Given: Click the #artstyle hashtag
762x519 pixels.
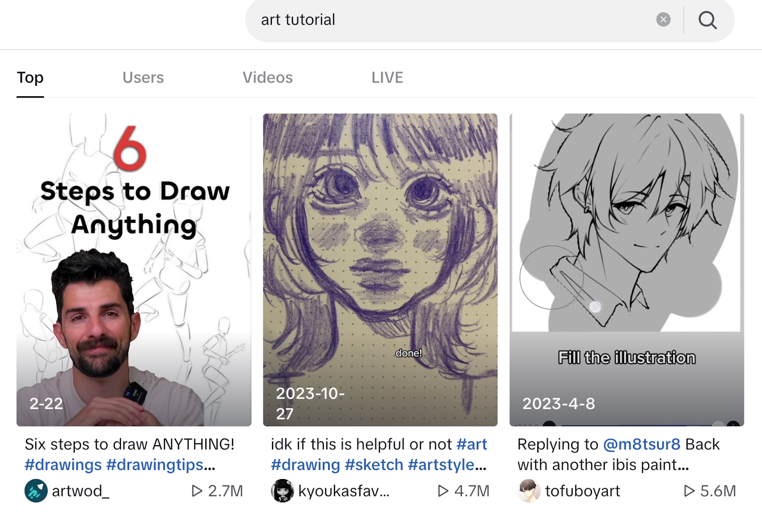Looking at the screenshot, I should click(x=441, y=465).
